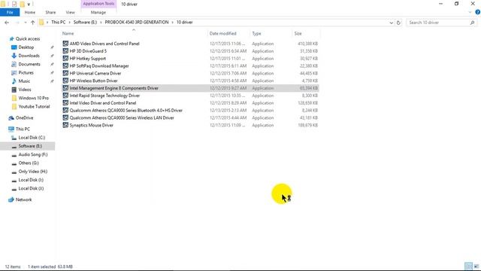Click the Qualcomm Wireless LAN Driver icon
481x271 pixels.
click(65, 117)
